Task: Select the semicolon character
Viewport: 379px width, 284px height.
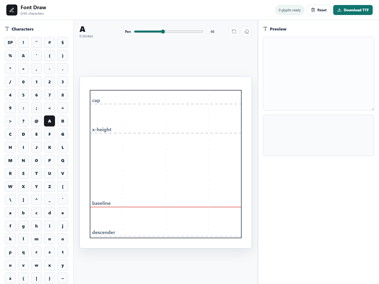Action: click(x=36, y=108)
